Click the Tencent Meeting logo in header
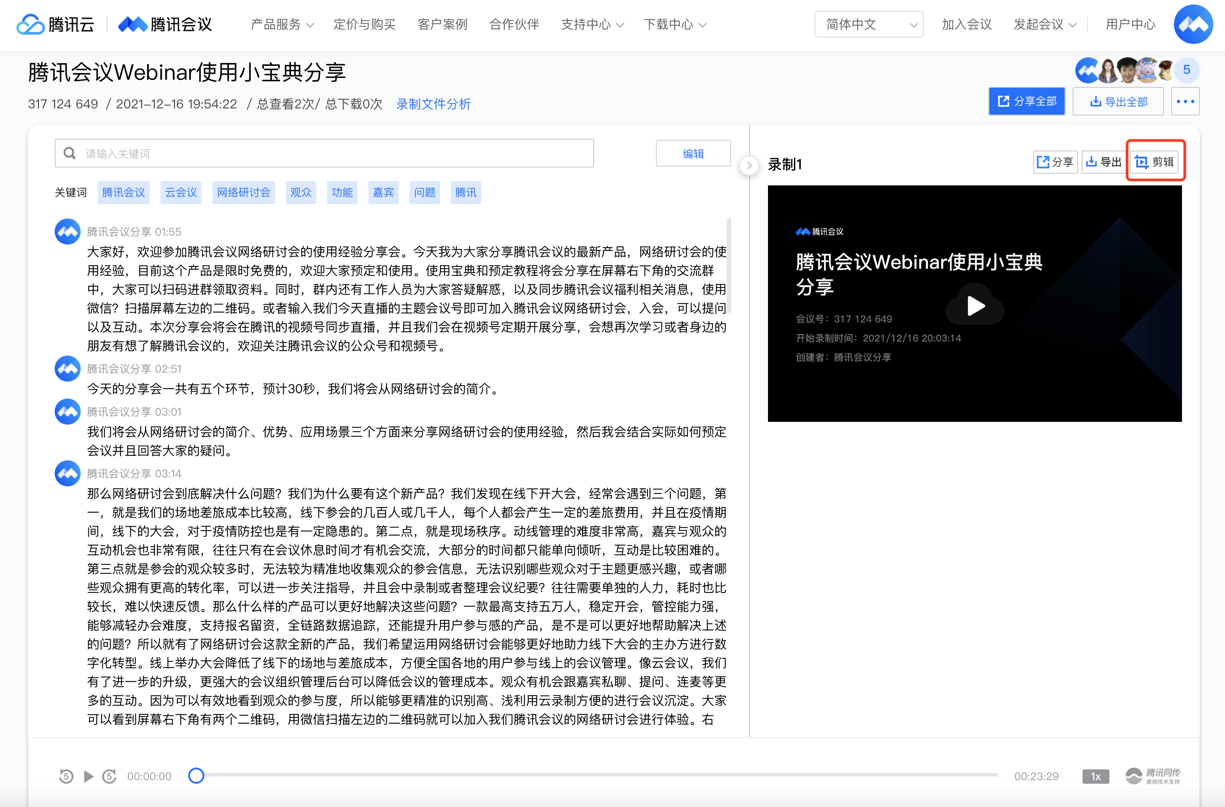 (x=165, y=24)
